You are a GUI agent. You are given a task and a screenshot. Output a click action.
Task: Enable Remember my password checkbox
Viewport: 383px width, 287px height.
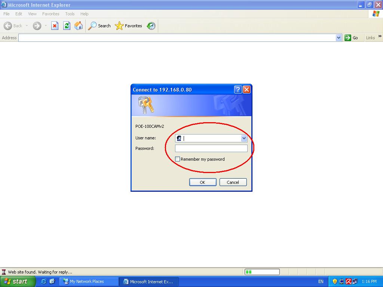click(x=178, y=159)
